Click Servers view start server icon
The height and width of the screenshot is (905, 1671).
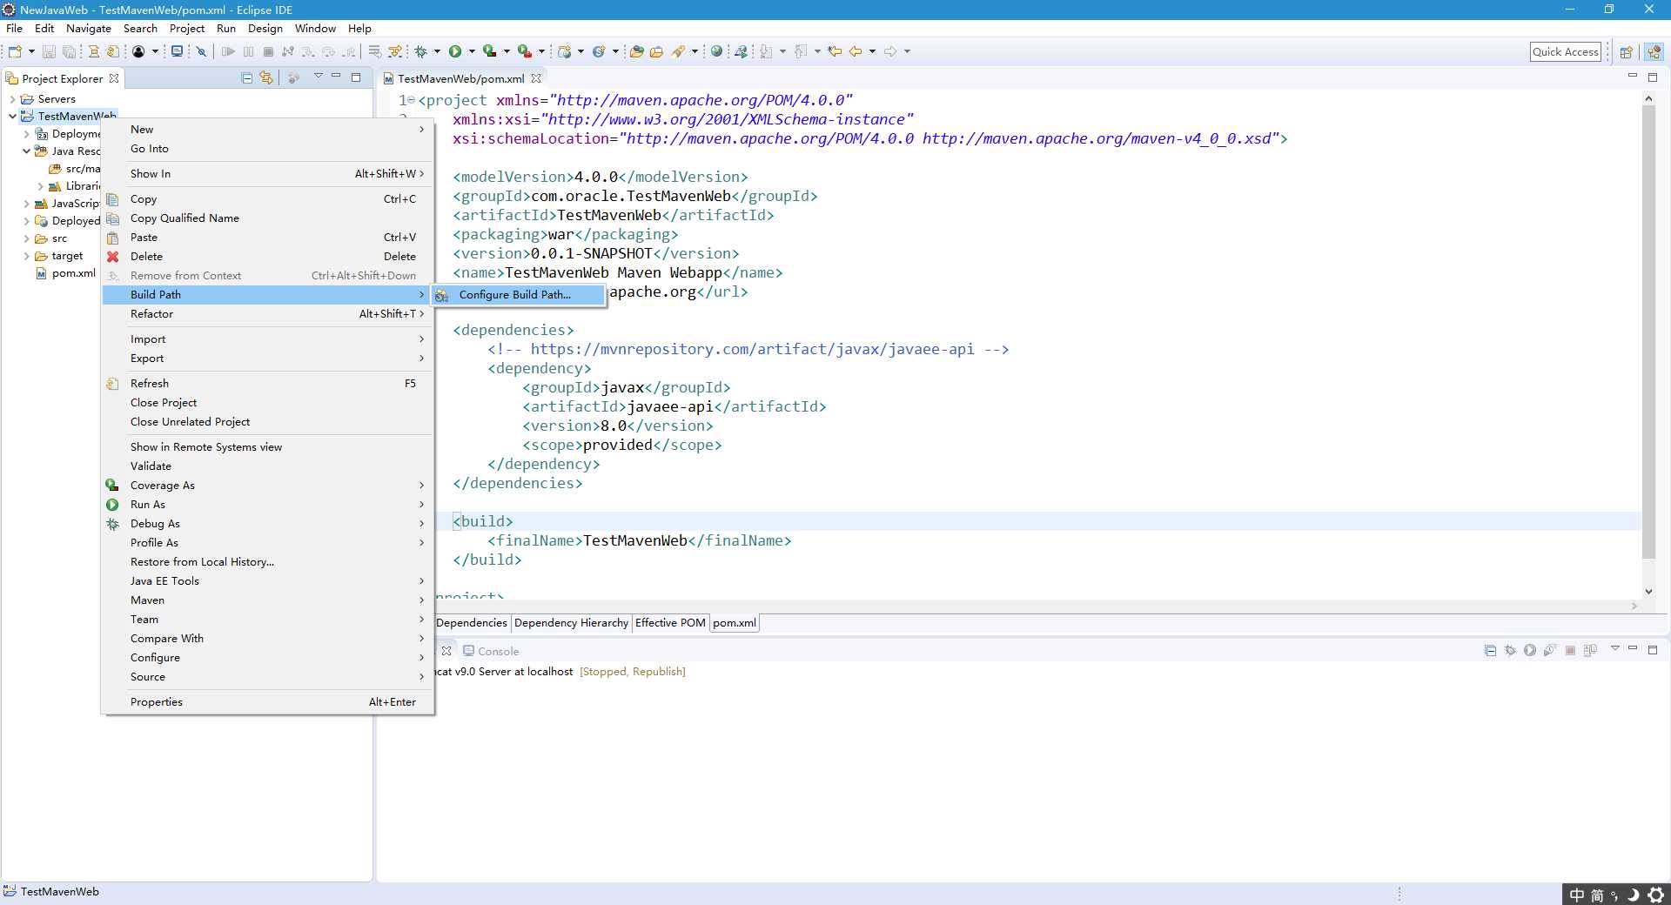(1530, 650)
